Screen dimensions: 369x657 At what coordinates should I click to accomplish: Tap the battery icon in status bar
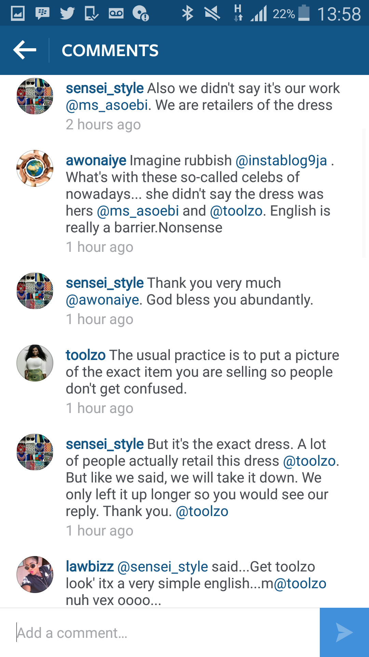click(304, 13)
